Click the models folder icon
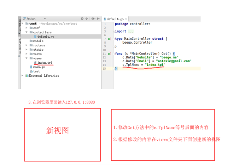Viewport: 227px width, 165px height. point(31,41)
